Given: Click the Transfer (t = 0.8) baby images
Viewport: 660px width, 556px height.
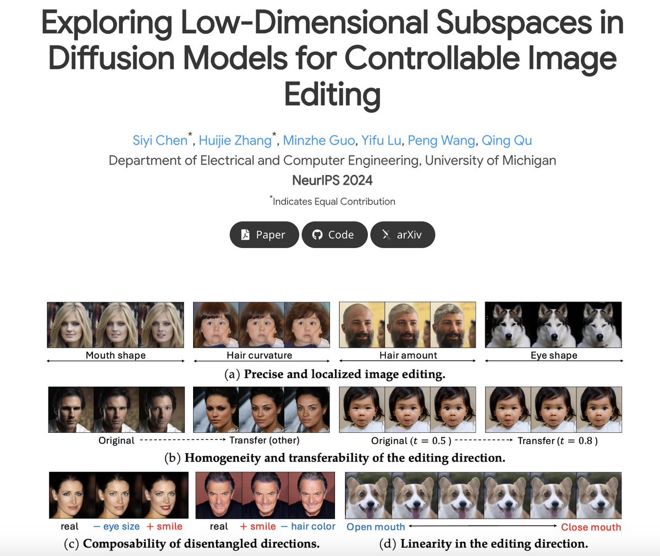Looking at the screenshot, I should pos(553,410).
